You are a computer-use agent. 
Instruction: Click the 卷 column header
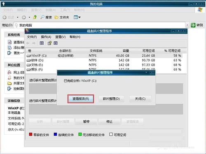(x=30, y=51)
